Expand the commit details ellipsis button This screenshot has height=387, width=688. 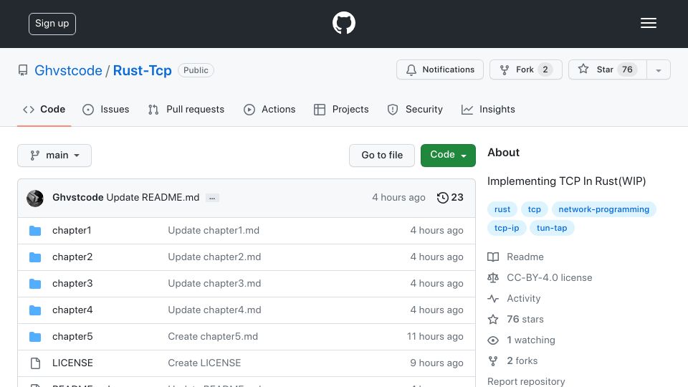(212, 198)
